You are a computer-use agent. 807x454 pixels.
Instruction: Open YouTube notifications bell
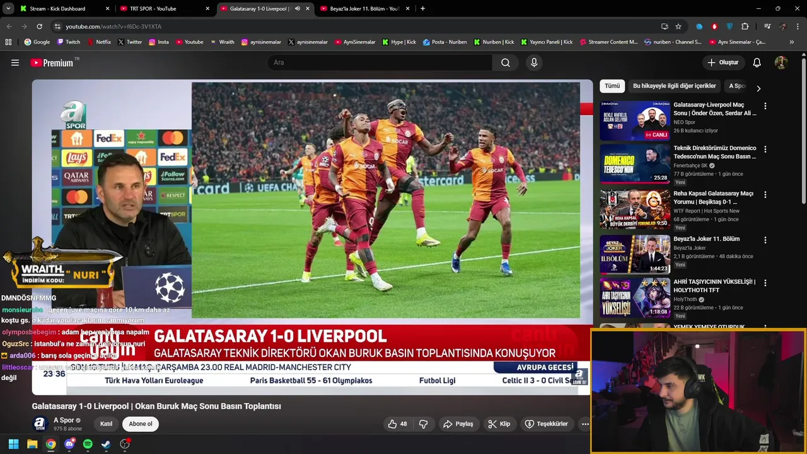point(757,62)
